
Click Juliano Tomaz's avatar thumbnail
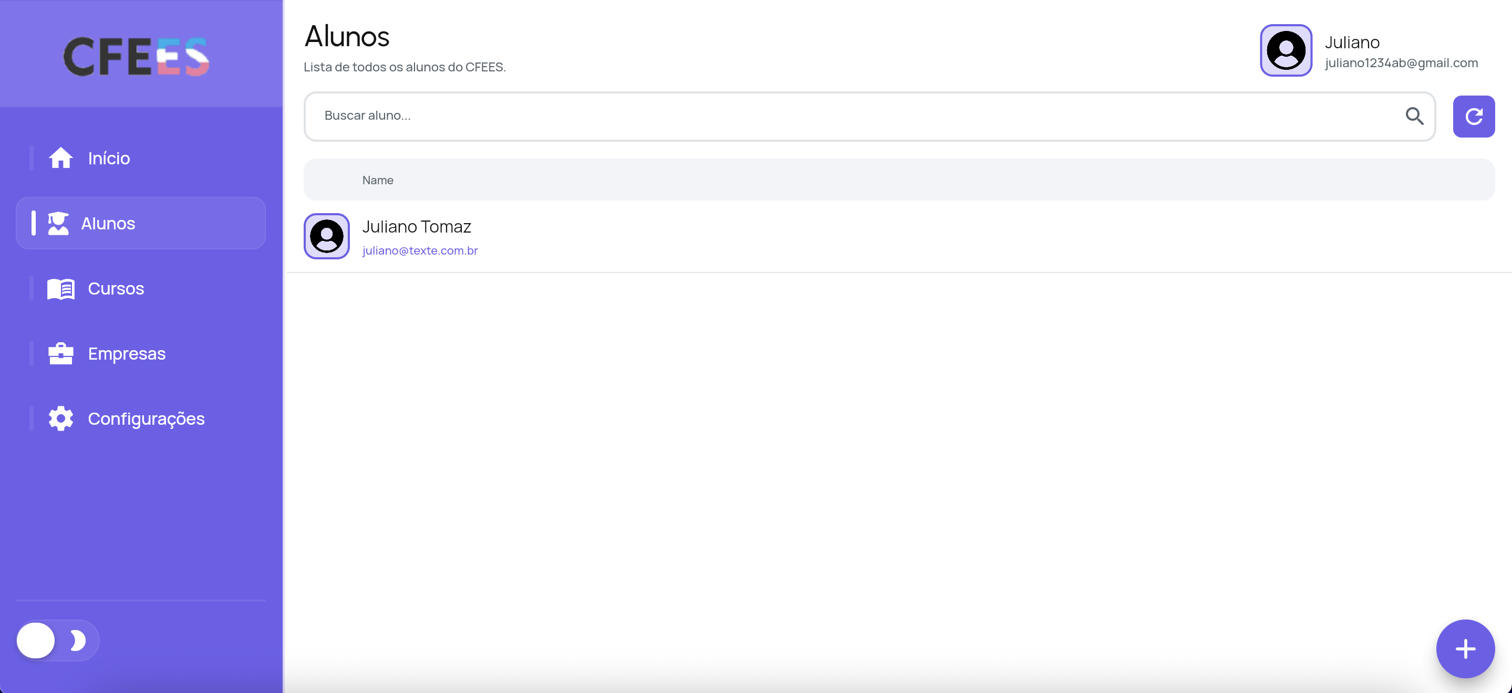(326, 236)
